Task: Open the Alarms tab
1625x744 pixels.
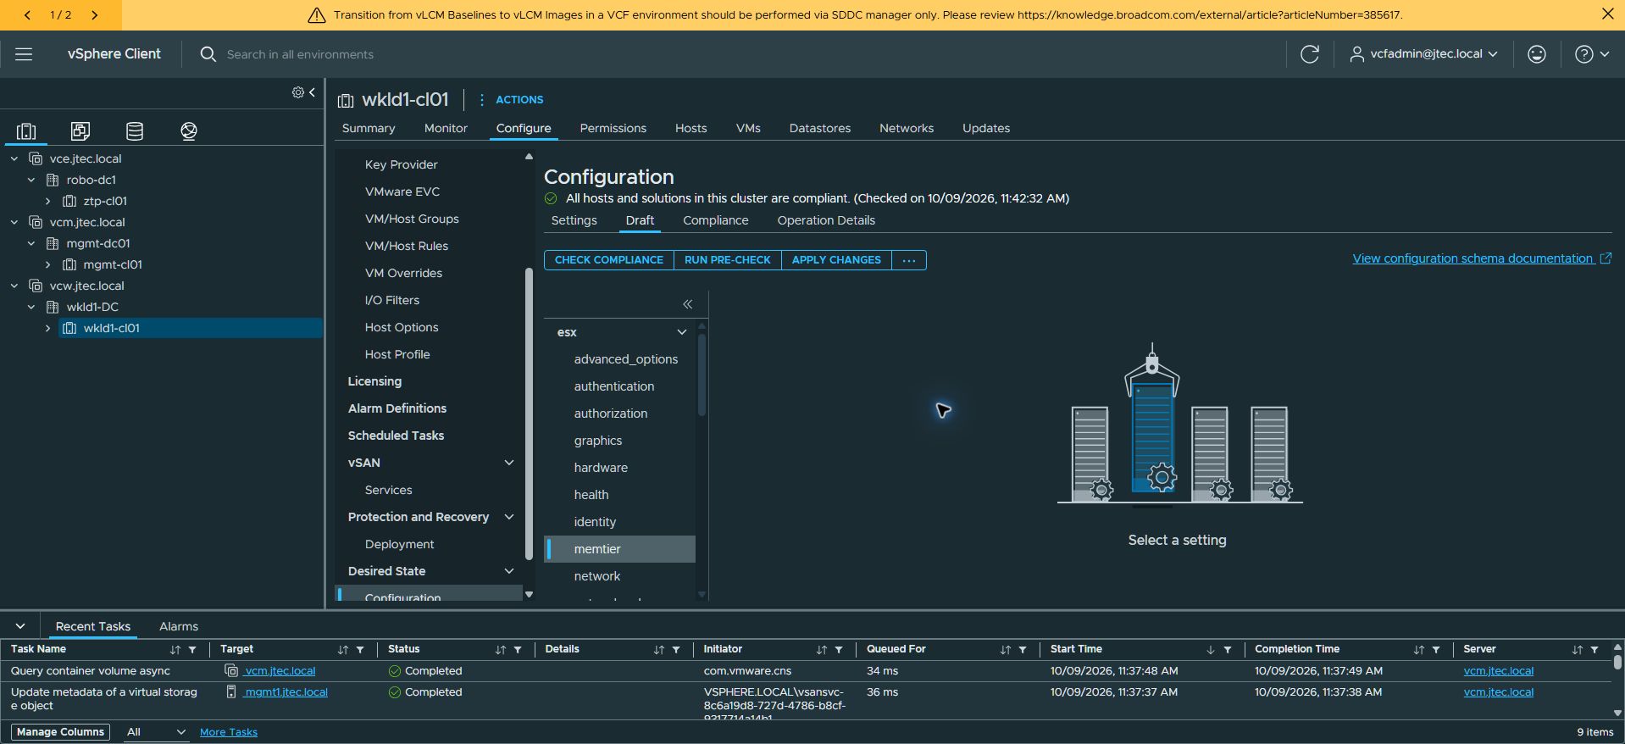Action: coord(179,626)
